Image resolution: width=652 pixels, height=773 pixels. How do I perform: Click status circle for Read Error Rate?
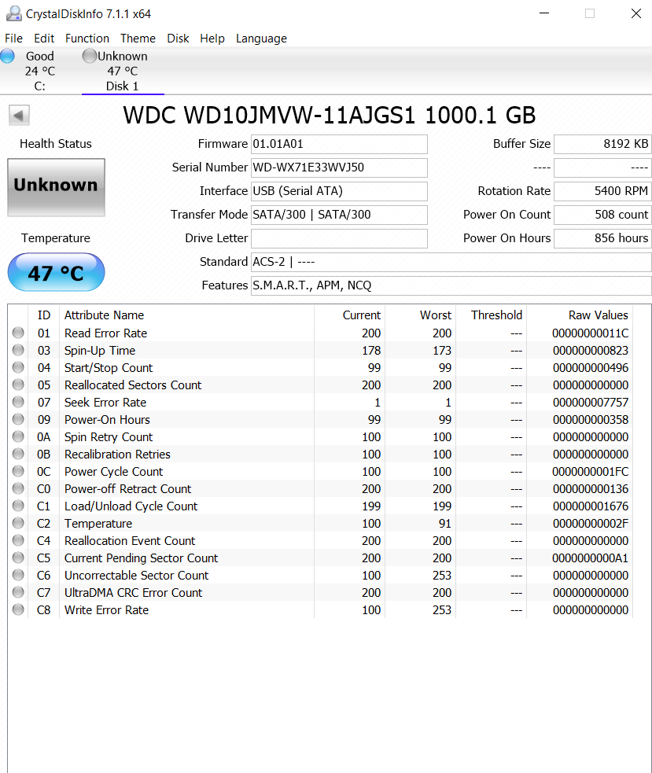(x=18, y=333)
